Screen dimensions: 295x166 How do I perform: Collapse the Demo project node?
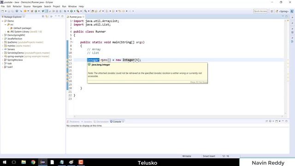(3, 21)
